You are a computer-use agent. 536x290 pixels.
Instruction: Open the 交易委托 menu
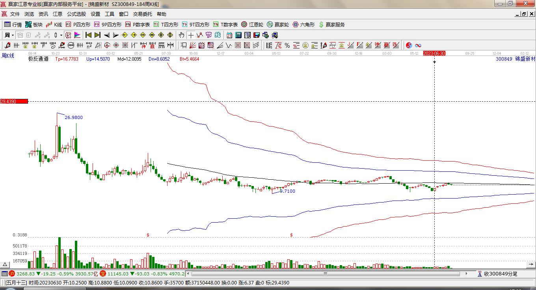pyautogui.click(x=142, y=14)
